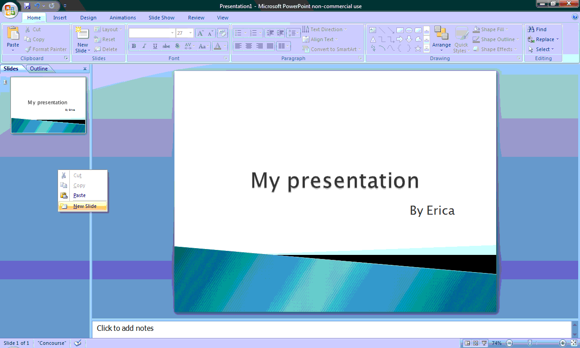Toggle bold formatting
The image size is (580, 348).
point(134,46)
